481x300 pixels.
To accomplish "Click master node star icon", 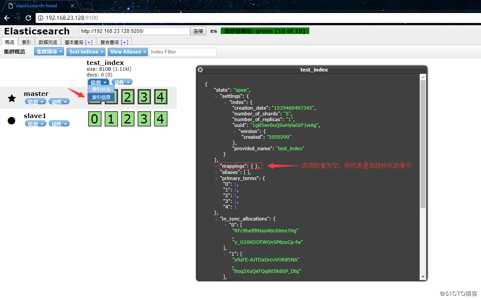I will pyautogui.click(x=12, y=98).
